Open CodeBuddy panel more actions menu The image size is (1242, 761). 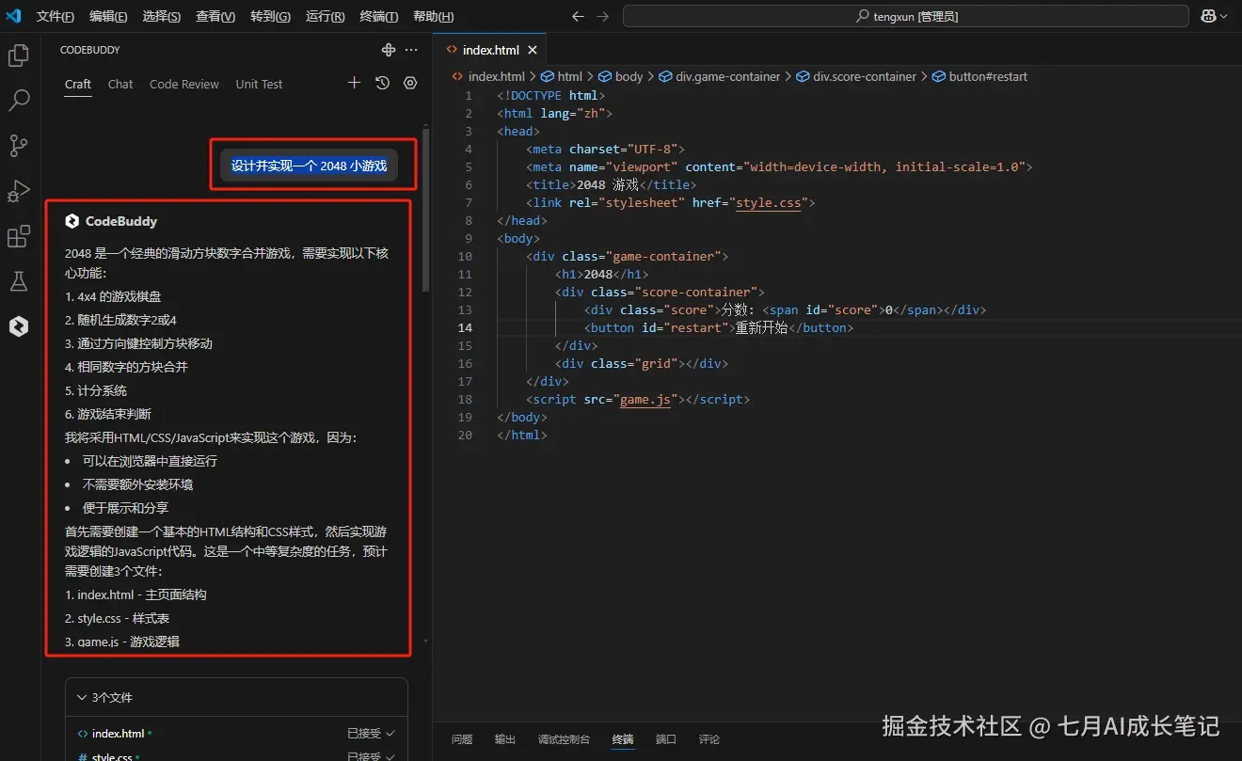[x=411, y=50]
